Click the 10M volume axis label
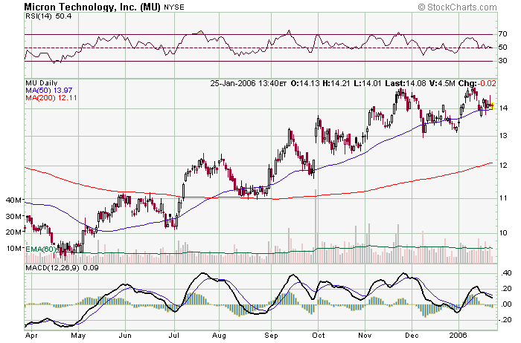 [x=13, y=248]
